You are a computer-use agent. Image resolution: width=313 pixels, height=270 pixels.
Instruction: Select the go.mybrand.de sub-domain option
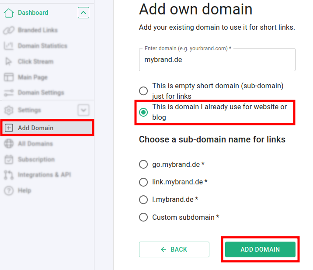[x=143, y=164]
